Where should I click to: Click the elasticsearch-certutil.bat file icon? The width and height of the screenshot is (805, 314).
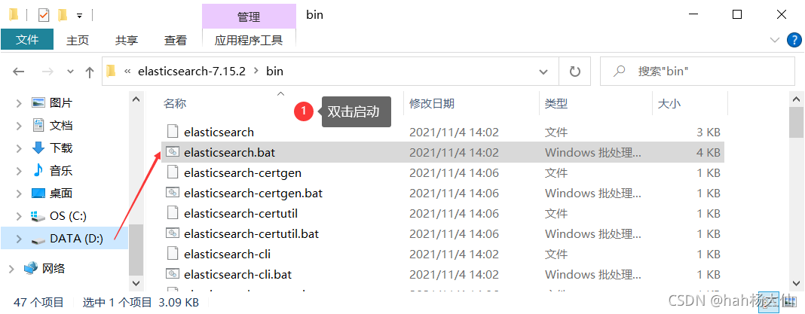pyautogui.click(x=173, y=233)
